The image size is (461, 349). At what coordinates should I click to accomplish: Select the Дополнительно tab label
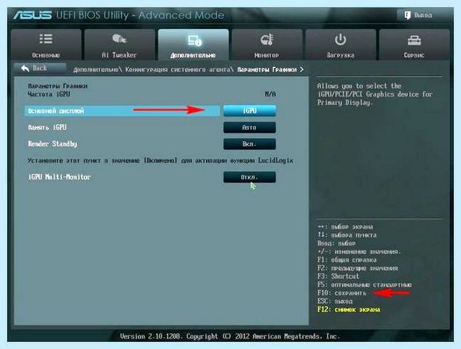tap(193, 55)
